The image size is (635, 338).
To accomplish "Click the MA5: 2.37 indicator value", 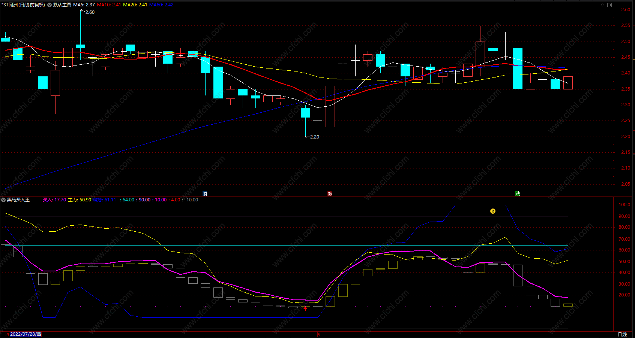I will point(84,5).
